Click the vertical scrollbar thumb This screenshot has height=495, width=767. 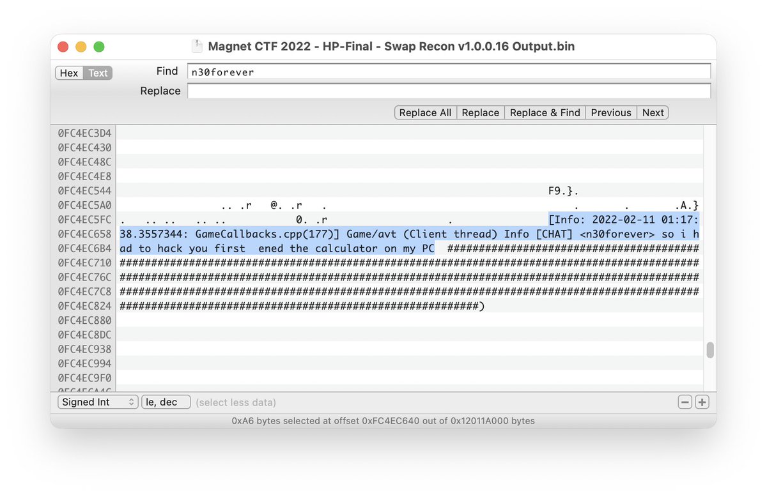click(x=709, y=350)
